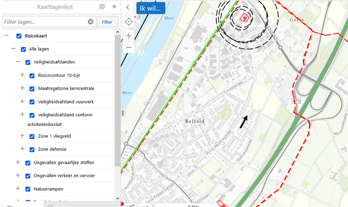Clear the Filter lagen text field
This screenshot has width=348, height=207.
coord(91,22)
